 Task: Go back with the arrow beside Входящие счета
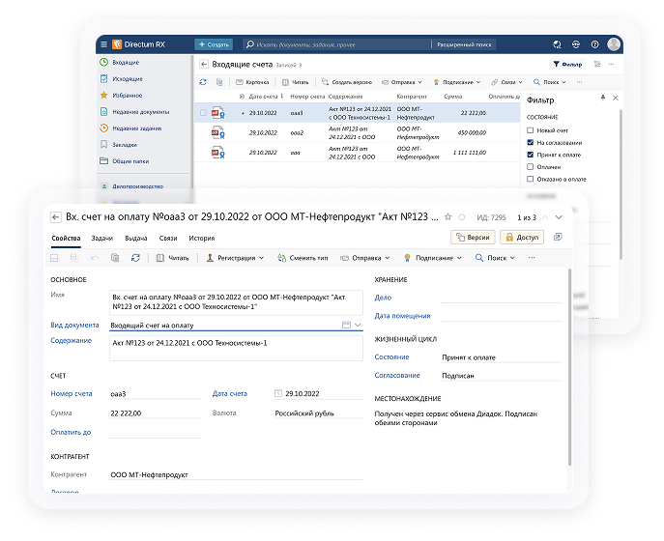[204, 65]
